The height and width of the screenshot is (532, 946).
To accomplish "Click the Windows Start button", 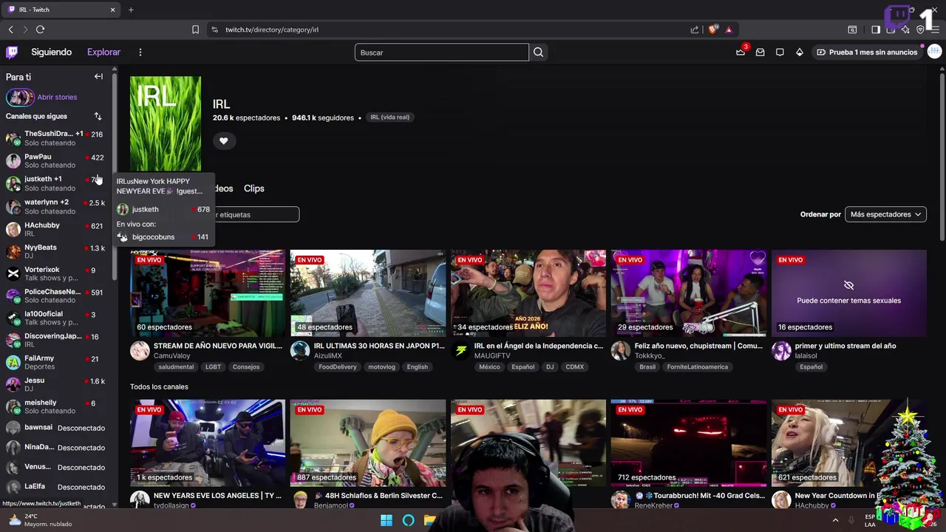I will click(x=386, y=521).
